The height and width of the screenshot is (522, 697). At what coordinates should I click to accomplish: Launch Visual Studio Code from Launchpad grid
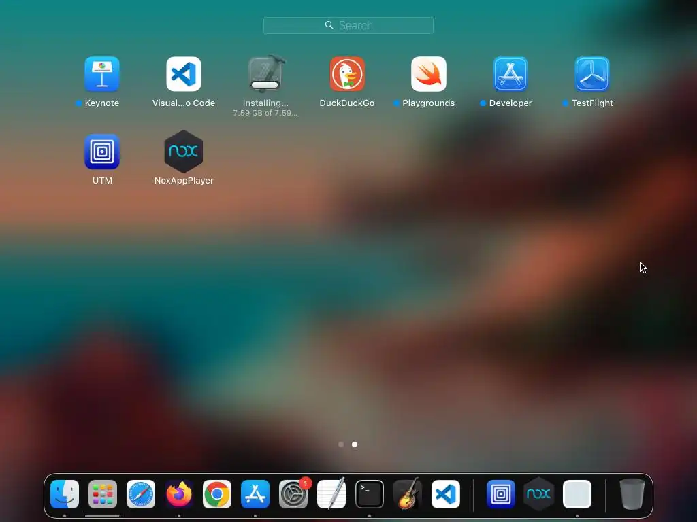[x=184, y=74]
